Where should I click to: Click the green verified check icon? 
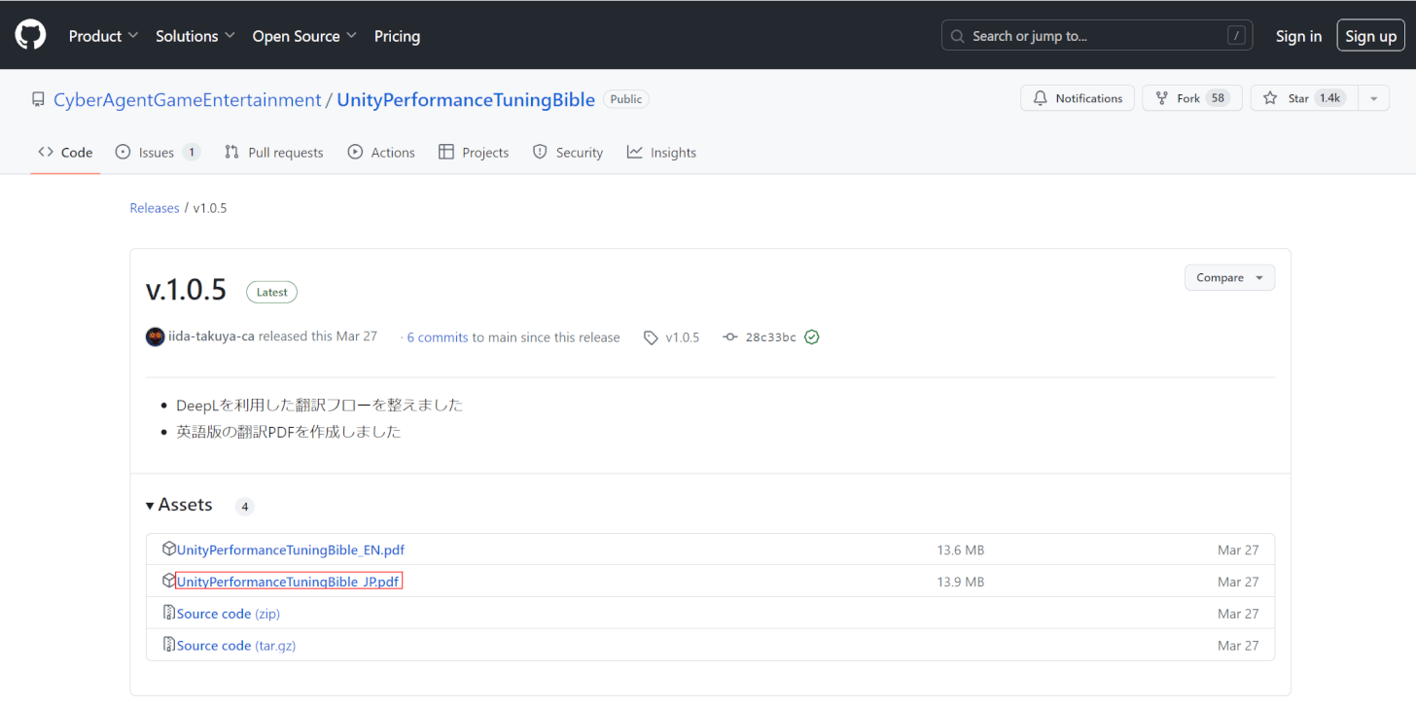tap(812, 337)
